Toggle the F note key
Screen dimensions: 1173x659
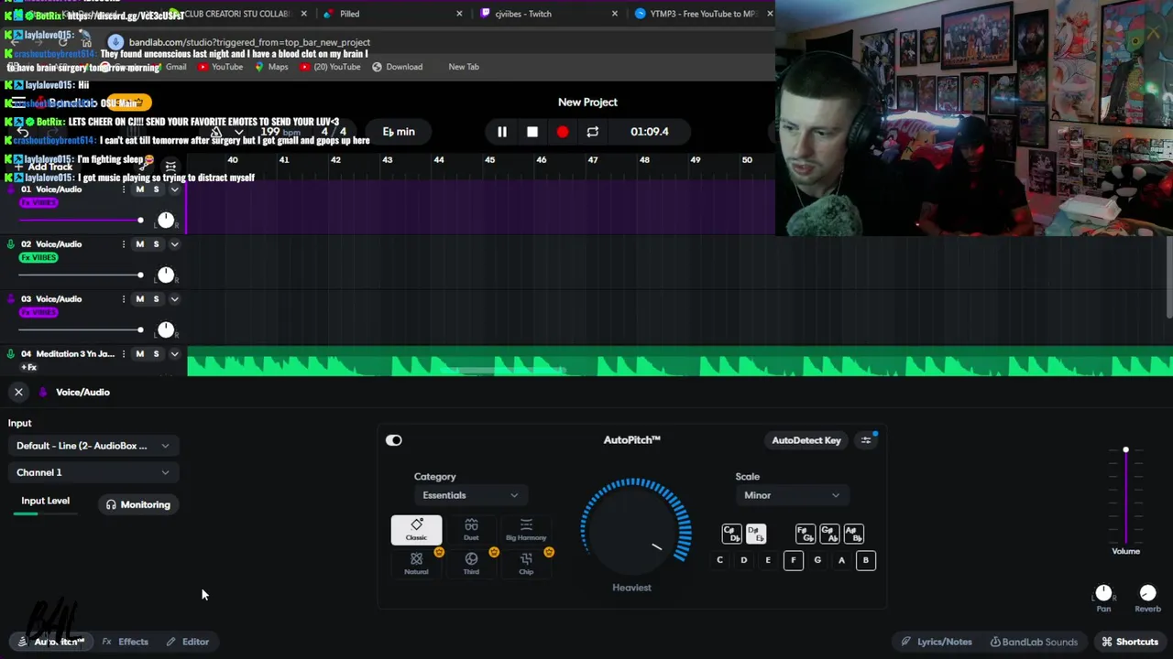tap(794, 560)
